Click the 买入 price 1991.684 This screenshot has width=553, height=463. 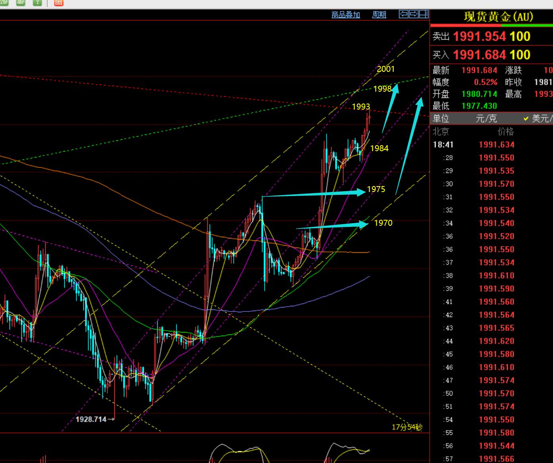coord(480,55)
